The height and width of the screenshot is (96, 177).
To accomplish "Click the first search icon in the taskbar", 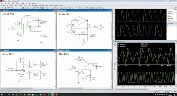I will click(5, 95).
